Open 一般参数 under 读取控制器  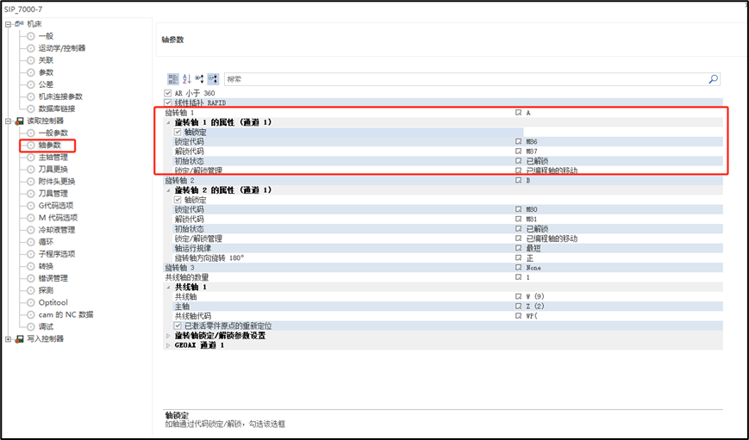click(53, 133)
